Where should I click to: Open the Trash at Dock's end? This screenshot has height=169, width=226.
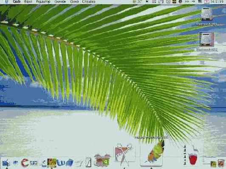221,163
